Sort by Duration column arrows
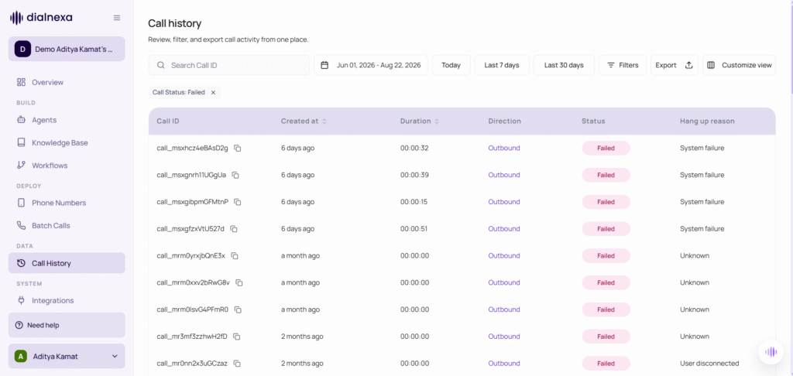 pyautogui.click(x=437, y=121)
